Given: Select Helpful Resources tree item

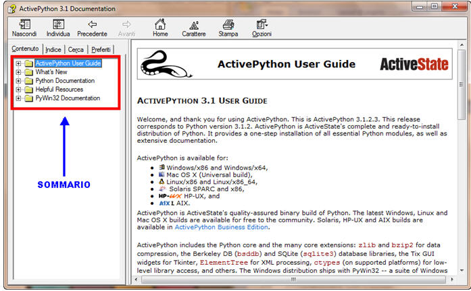Looking at the screenshot, I should click(x=59, y=89).
